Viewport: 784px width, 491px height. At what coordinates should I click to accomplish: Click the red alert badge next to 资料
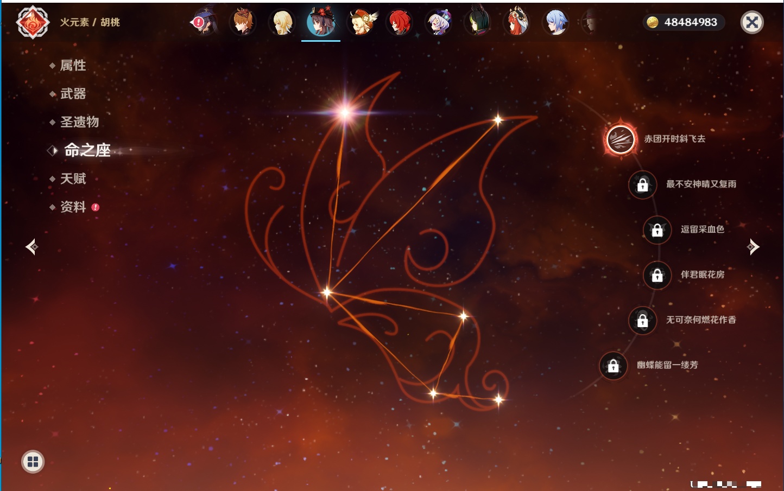[x=96, y=207]
